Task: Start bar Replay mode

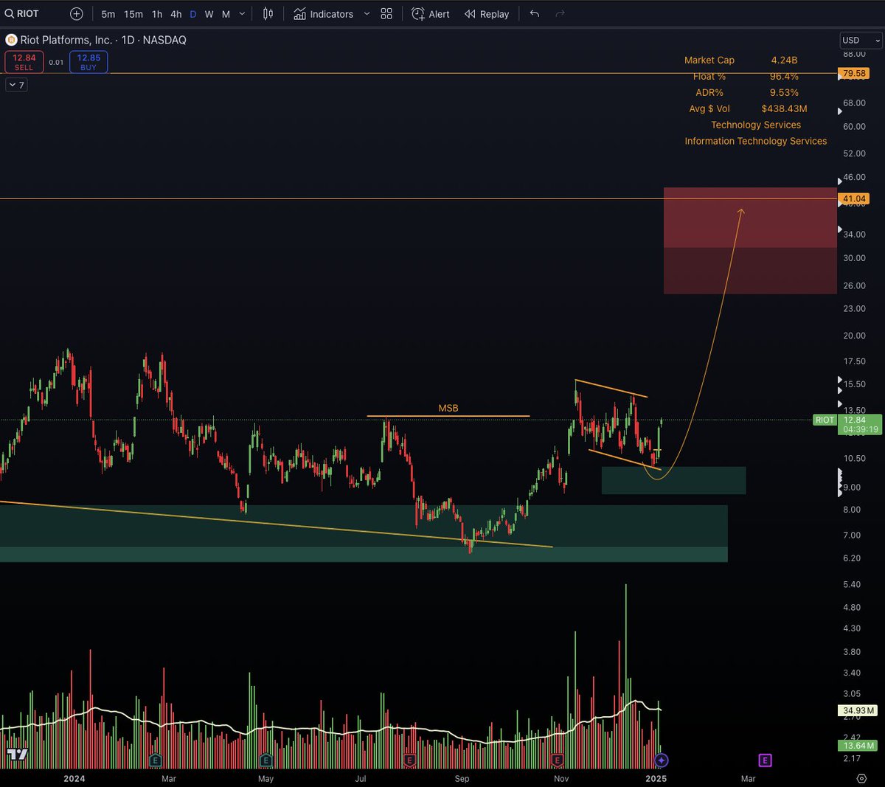Action: click(x=487, y=14)
